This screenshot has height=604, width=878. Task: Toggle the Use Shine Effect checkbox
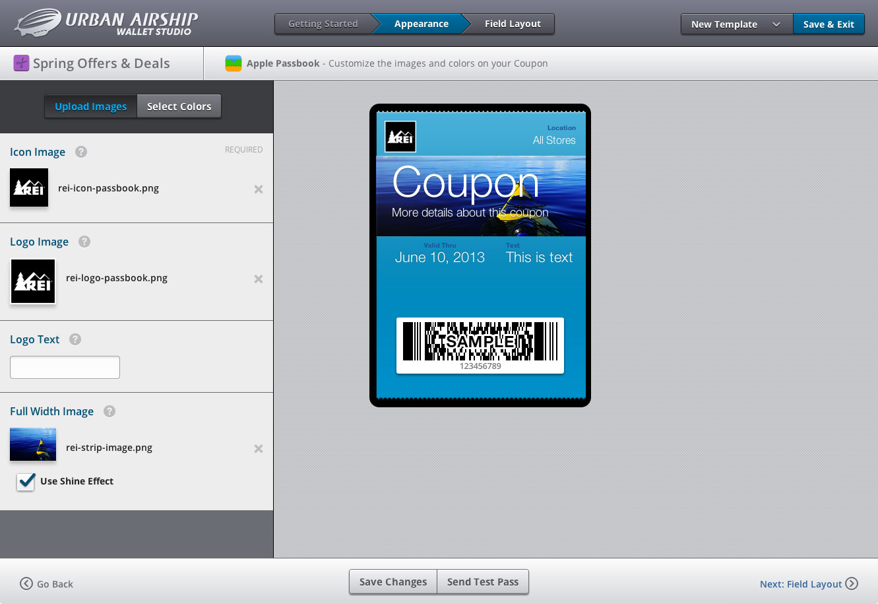pyautogui.click(x=26, y=481)
